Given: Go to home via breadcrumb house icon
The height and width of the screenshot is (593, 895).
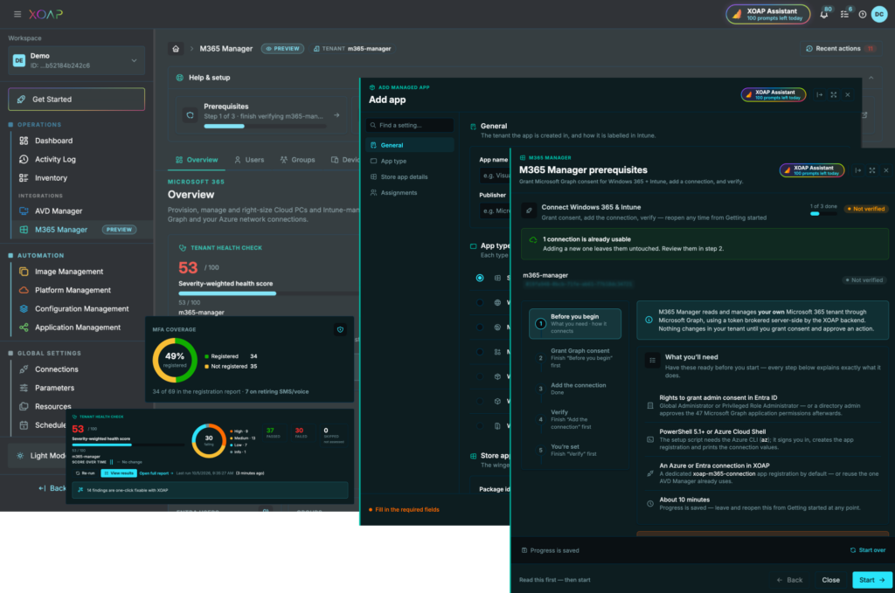Looking at the screenshot, I should point(176,48).
